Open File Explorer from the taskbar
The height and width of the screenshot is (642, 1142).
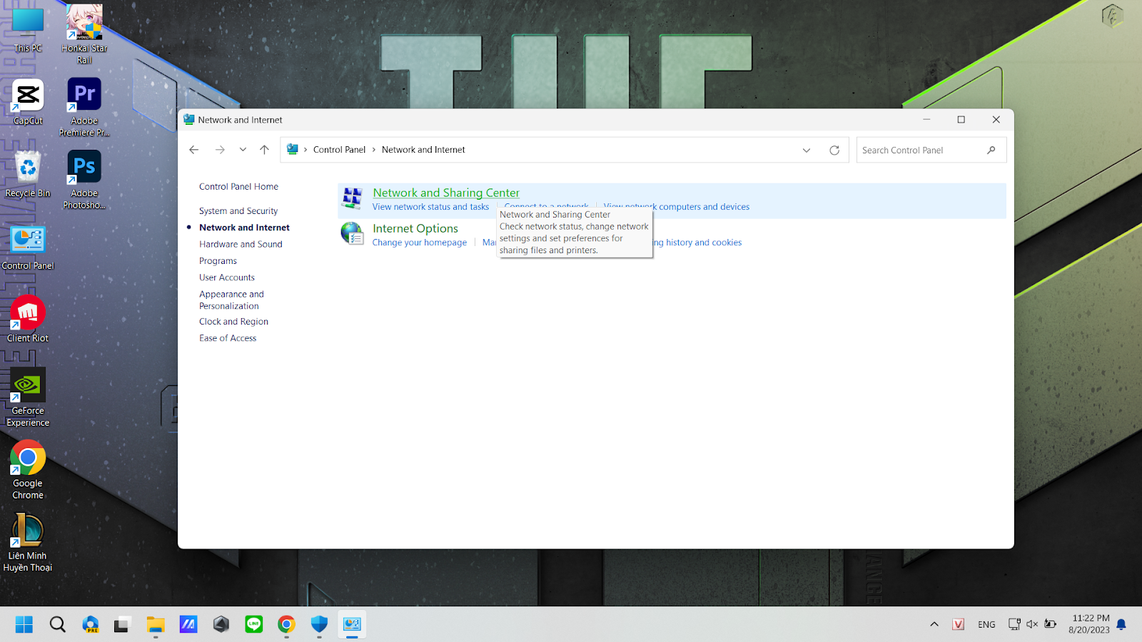[156, 624]
